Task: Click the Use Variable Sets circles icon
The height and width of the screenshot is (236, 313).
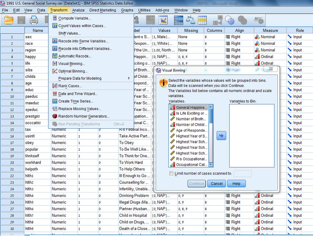Action: (x=230, y=20)
